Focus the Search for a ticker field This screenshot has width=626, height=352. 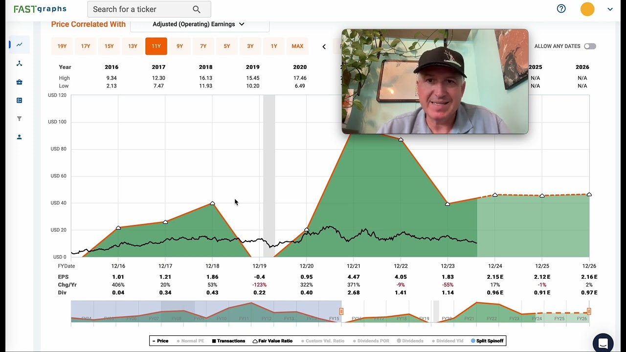pos(149,9)
